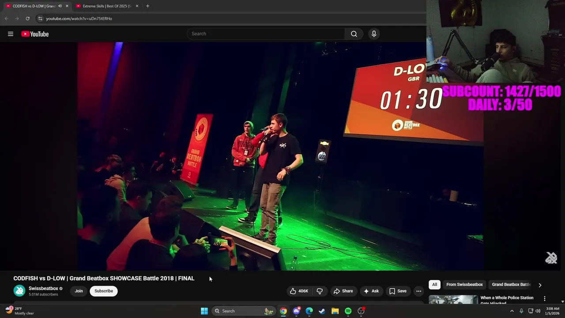Subscribe to Swissbeatbox
The height and width of the screenshot is (318, 565).
coord(104,291)
